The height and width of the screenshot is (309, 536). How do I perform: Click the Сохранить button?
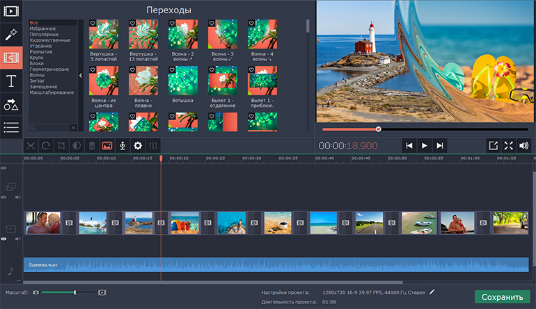coord(502,297)
